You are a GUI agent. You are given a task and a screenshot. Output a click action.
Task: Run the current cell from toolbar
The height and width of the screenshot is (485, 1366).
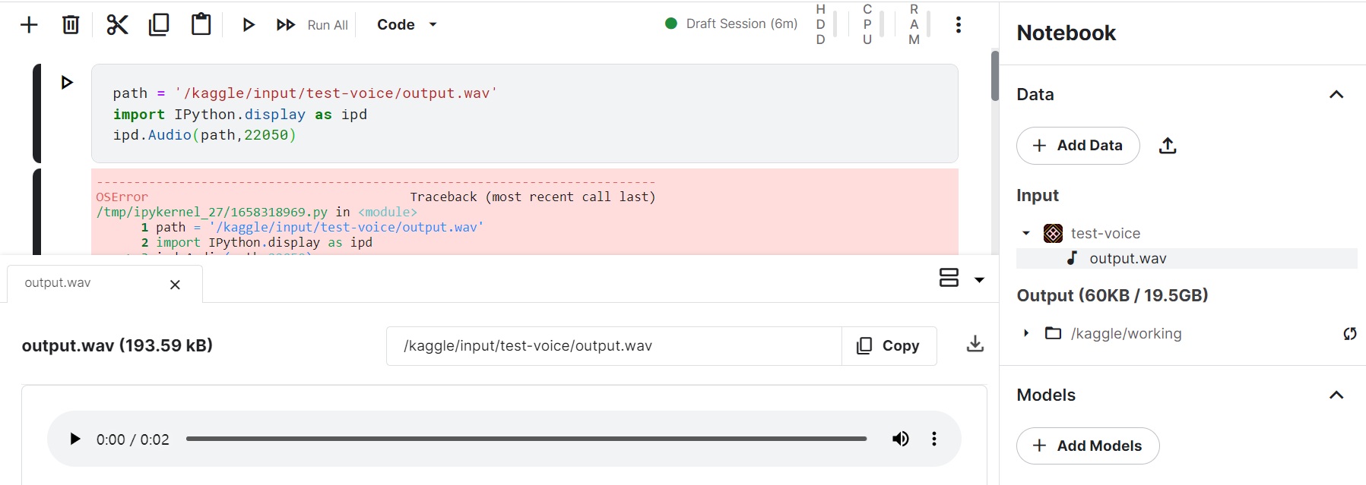(248, 25)
